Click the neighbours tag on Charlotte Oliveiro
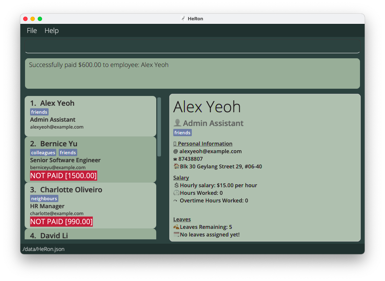Screen dimensions: 385x281 [x=44, y=199]
